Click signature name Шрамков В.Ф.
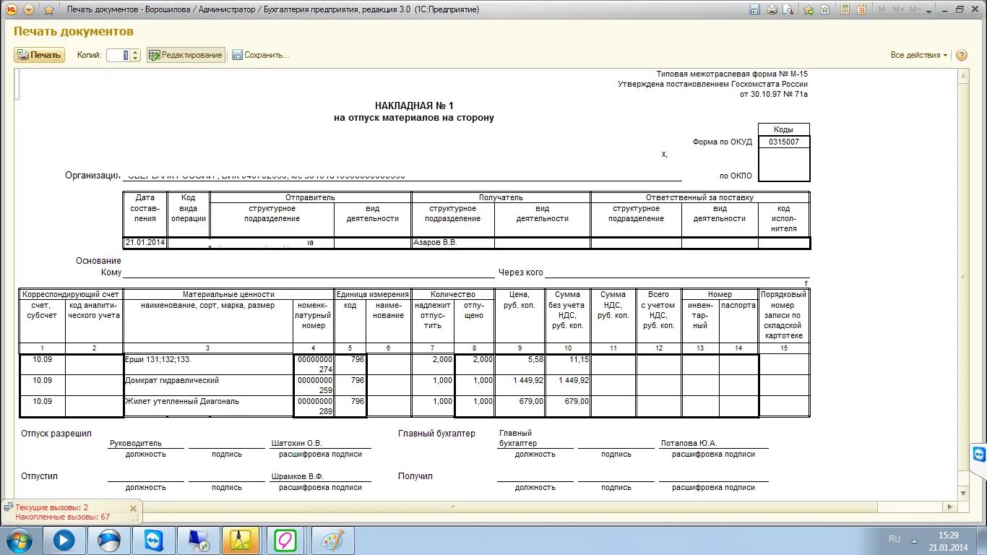Screen dimensions: 987x555 (297, 476)
